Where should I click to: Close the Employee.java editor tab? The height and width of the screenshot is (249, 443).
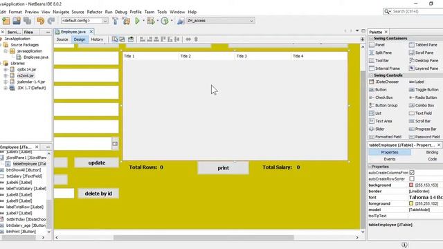pyautogui.click(x=91, y=32)
